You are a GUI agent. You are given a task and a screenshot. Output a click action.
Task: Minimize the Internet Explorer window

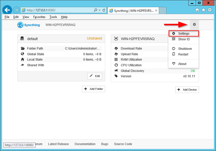(192, 3)
